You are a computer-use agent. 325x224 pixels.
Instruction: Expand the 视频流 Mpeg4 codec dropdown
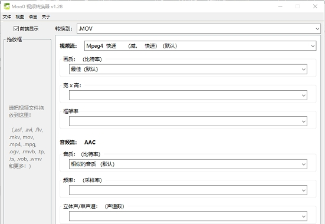pos(200,46)
